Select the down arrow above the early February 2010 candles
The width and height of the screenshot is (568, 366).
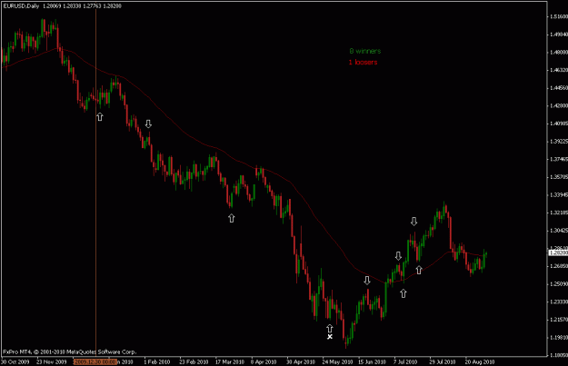pyautogui.click(x=148, y=124)
